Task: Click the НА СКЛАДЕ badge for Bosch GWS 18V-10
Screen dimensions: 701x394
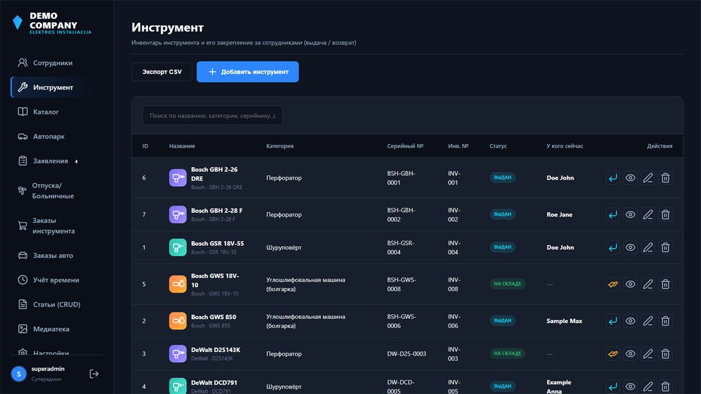Action: click(507, 284)
